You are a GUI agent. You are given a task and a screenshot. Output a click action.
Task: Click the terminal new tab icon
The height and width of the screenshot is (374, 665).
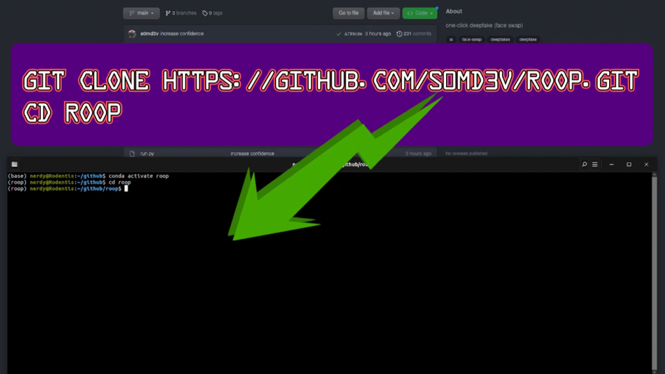pyautogui.click(x=14, y=164)
